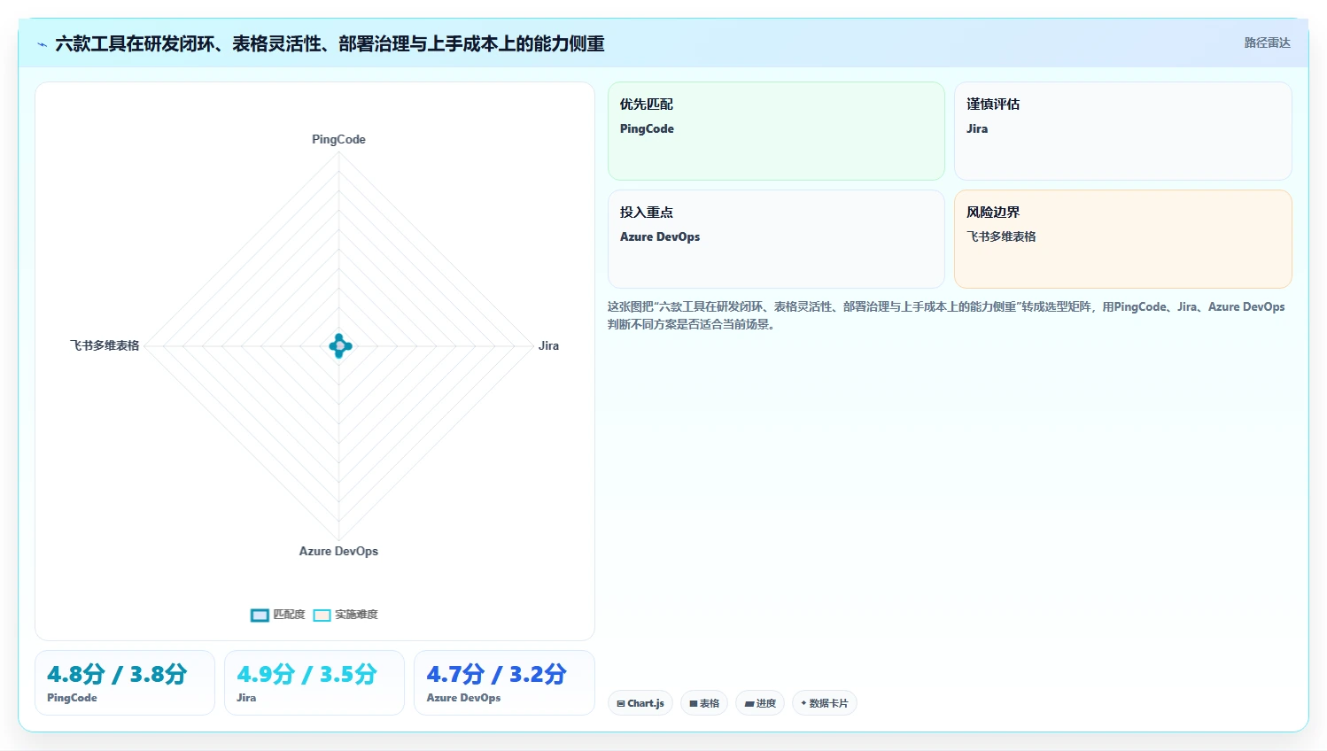Click the Jira axis label on the radar
Viewport: 1327px width, 751px height.
(548, 345)
